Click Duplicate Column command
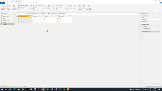This screenshot has height=91, width=162. click(x=23, y=9)
